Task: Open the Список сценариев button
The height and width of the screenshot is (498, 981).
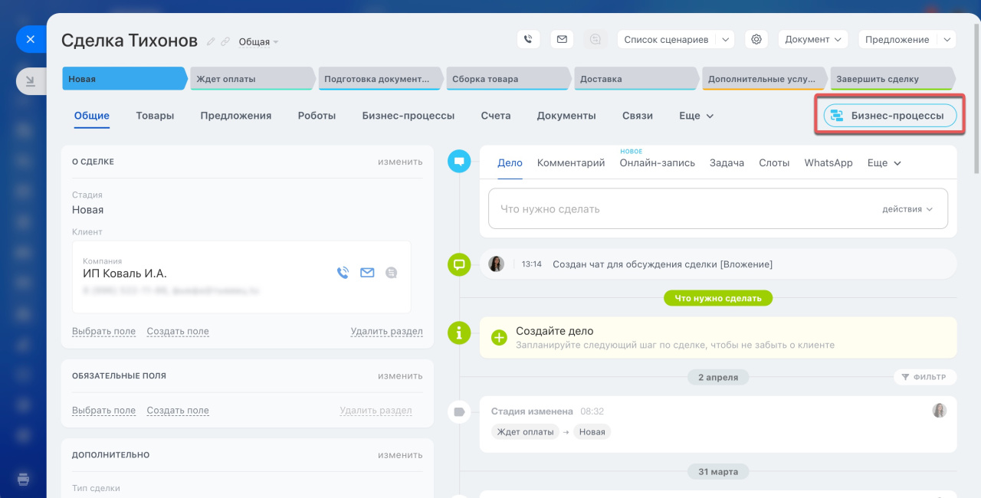Action: [x=666, y=39]
